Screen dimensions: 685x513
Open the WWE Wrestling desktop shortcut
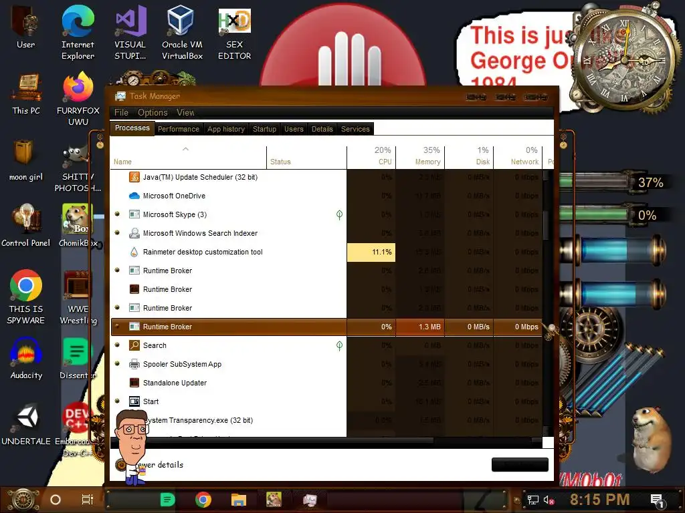(78, 297)
